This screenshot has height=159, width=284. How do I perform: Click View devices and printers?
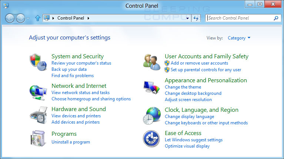coord(76,116)
